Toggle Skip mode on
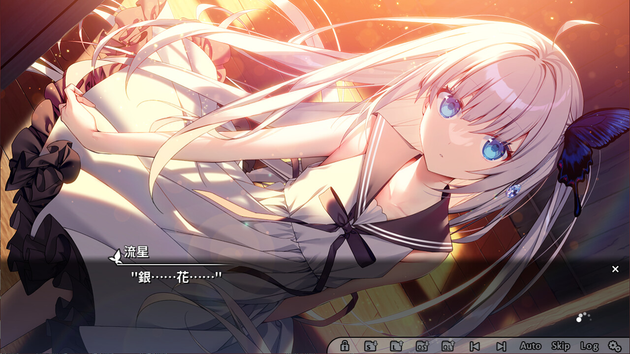The width and height of the screenshot is (630, 354). tap(560, 346)
